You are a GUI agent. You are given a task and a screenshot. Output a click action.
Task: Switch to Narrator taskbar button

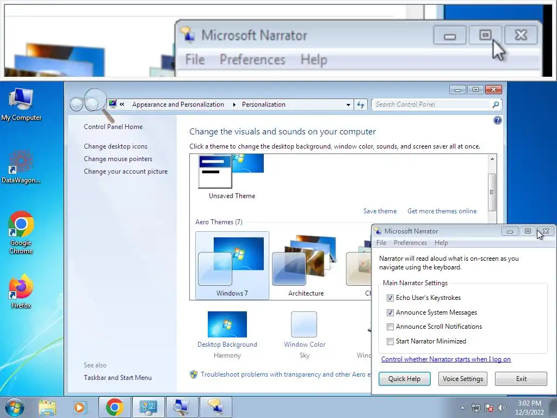pyautogui.click(x=215, y=407)
